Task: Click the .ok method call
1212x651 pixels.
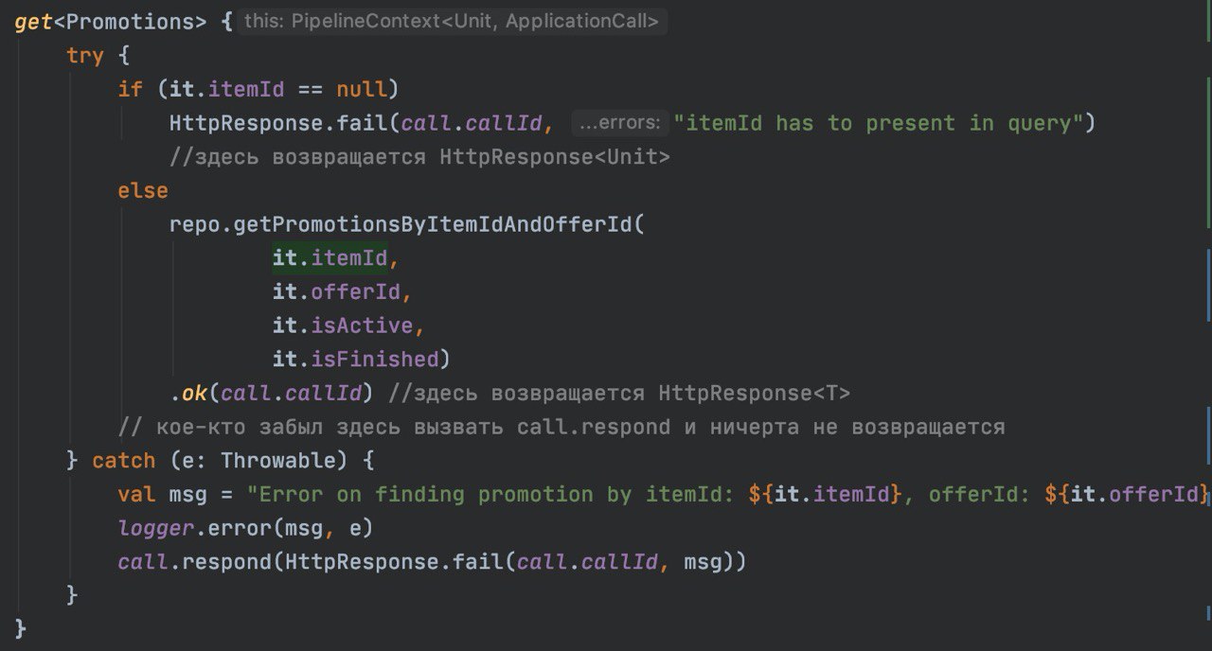Action: pos(193,393)
